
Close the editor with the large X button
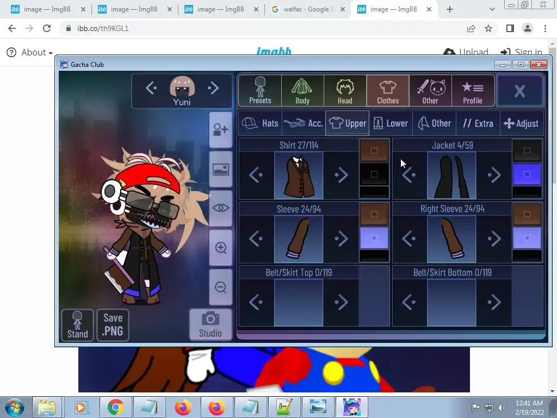coord(519,91)
